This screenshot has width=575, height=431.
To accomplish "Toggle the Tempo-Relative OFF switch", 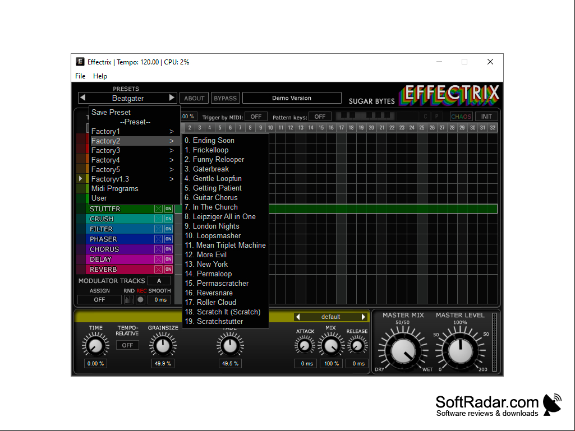I will [127, 345].
